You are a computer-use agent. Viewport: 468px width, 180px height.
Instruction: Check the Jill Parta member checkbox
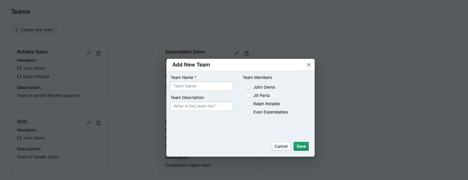248,95
